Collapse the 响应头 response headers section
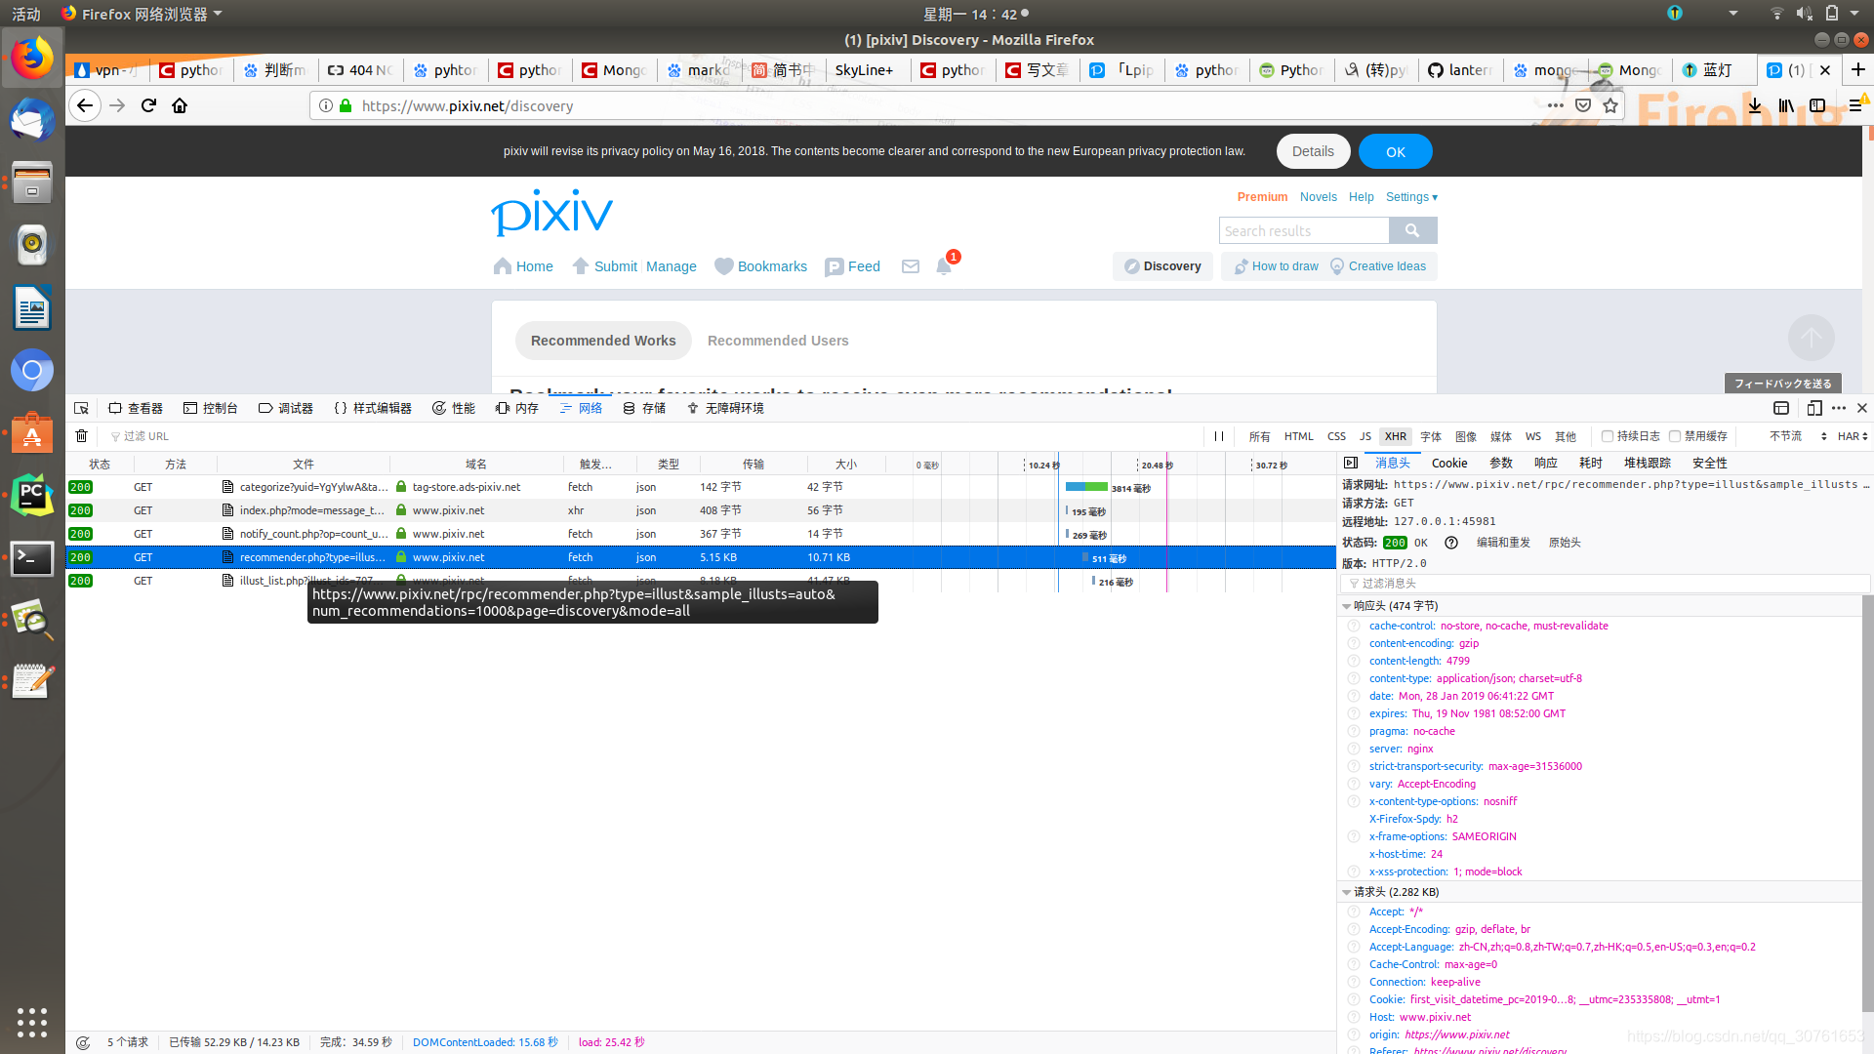Screen dimensions: 1874x1054 click(x=1346, y=606)
